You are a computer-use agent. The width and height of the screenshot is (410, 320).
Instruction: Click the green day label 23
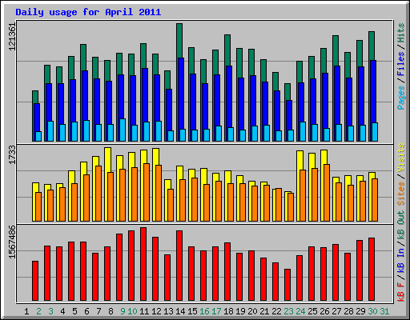click(288, 311)
